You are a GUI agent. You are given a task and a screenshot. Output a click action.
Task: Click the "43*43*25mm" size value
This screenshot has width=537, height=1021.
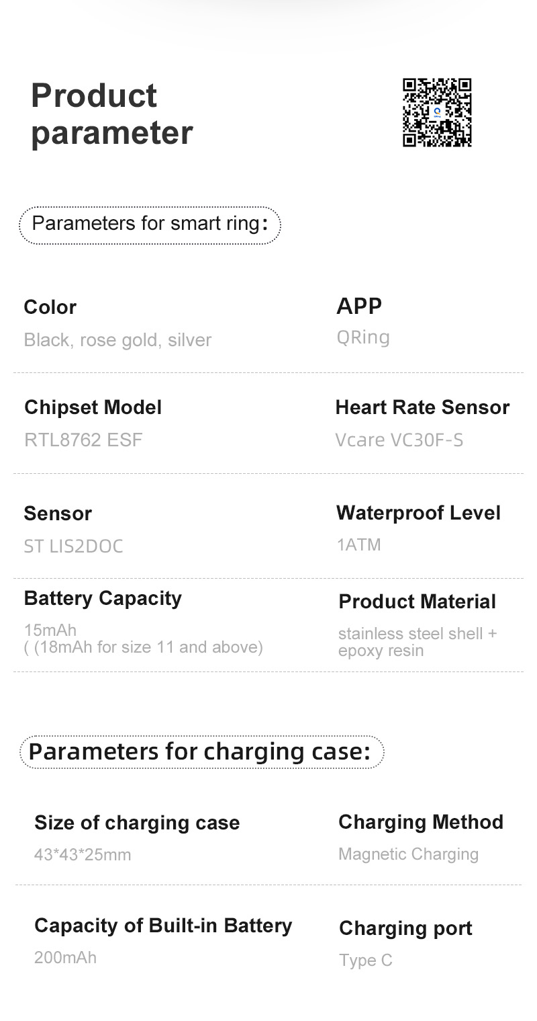[x=83, y=855]
